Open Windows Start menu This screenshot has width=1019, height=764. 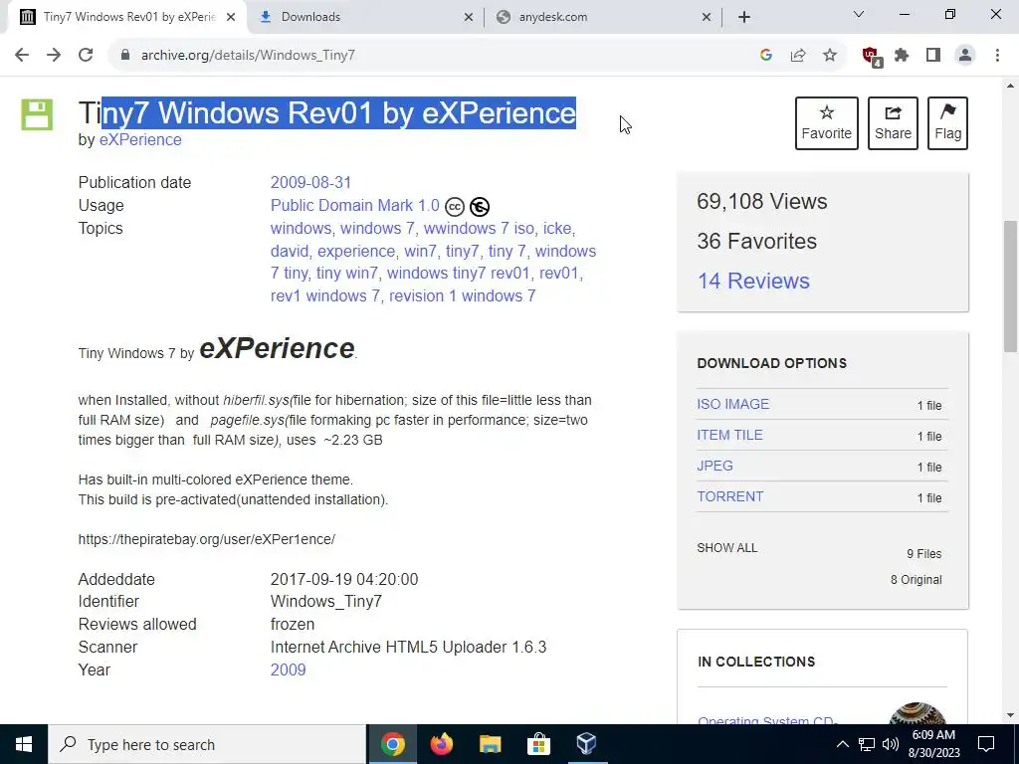point(24,744)
